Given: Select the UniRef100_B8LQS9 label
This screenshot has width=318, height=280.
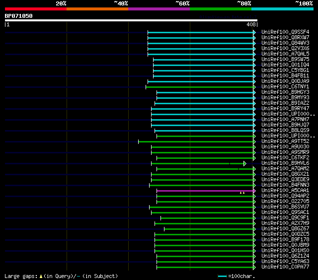Looking at the screenshot, I should (x=285, y=131).
